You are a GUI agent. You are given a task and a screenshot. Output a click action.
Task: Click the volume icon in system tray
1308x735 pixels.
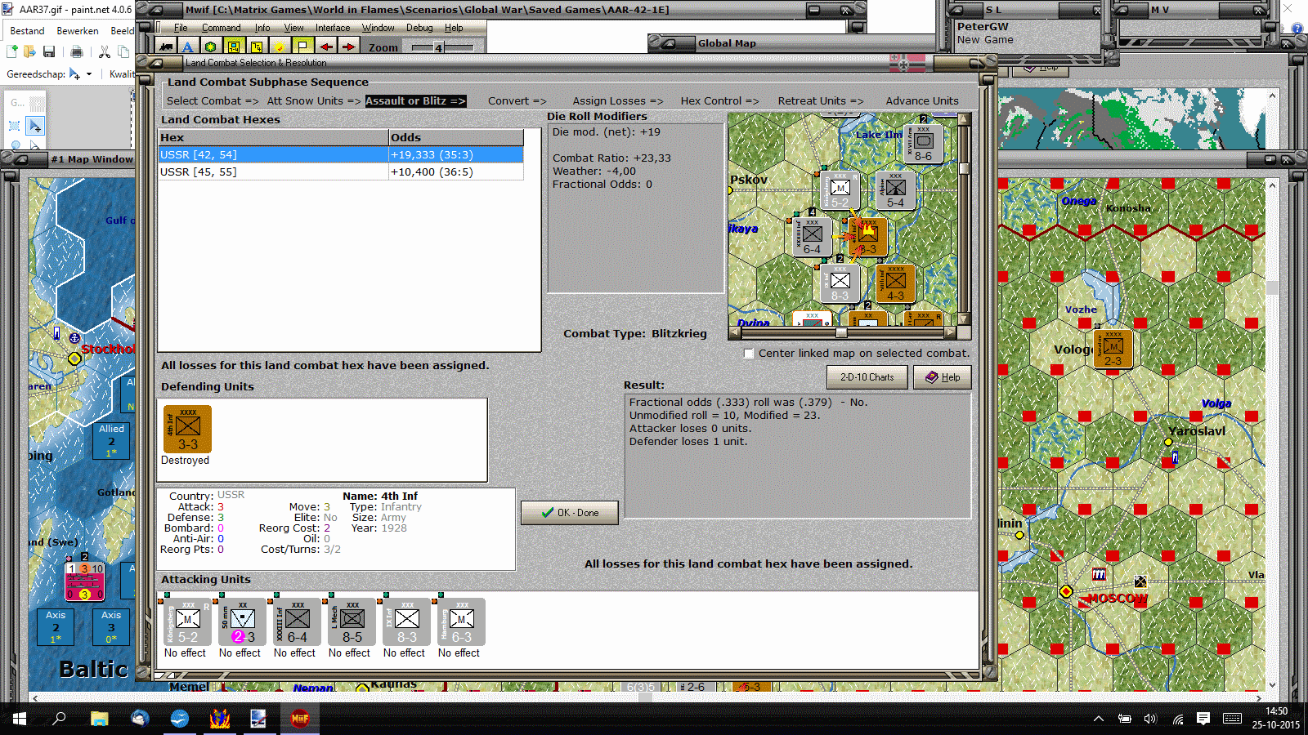coord(1150,719)
